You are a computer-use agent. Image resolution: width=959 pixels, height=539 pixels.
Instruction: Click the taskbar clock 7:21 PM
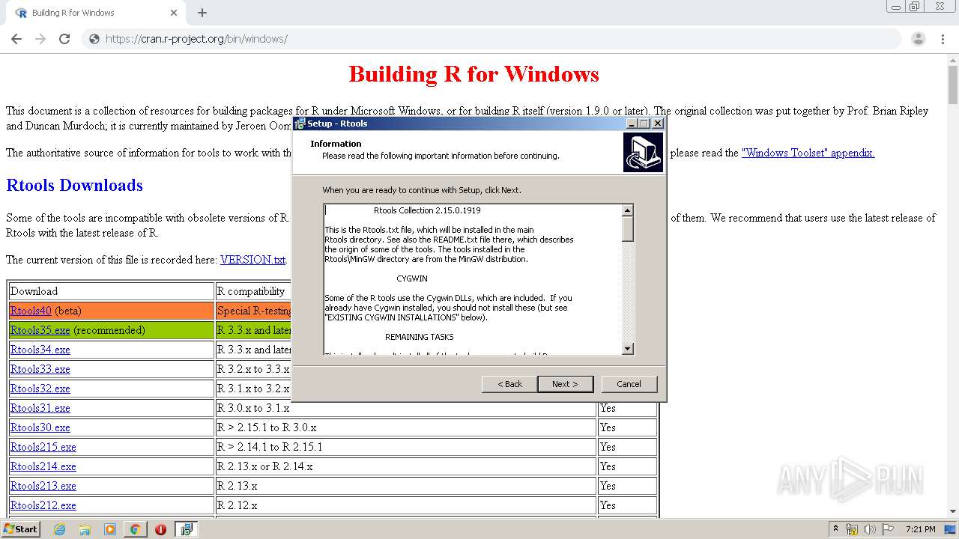920,529
